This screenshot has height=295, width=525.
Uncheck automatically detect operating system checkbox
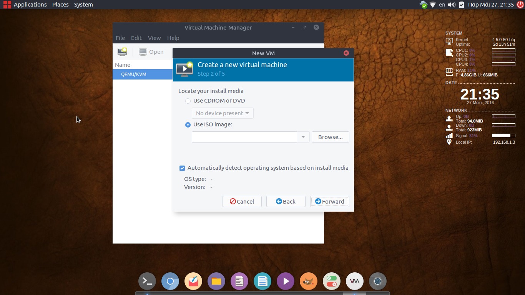(x=182, y=168)
